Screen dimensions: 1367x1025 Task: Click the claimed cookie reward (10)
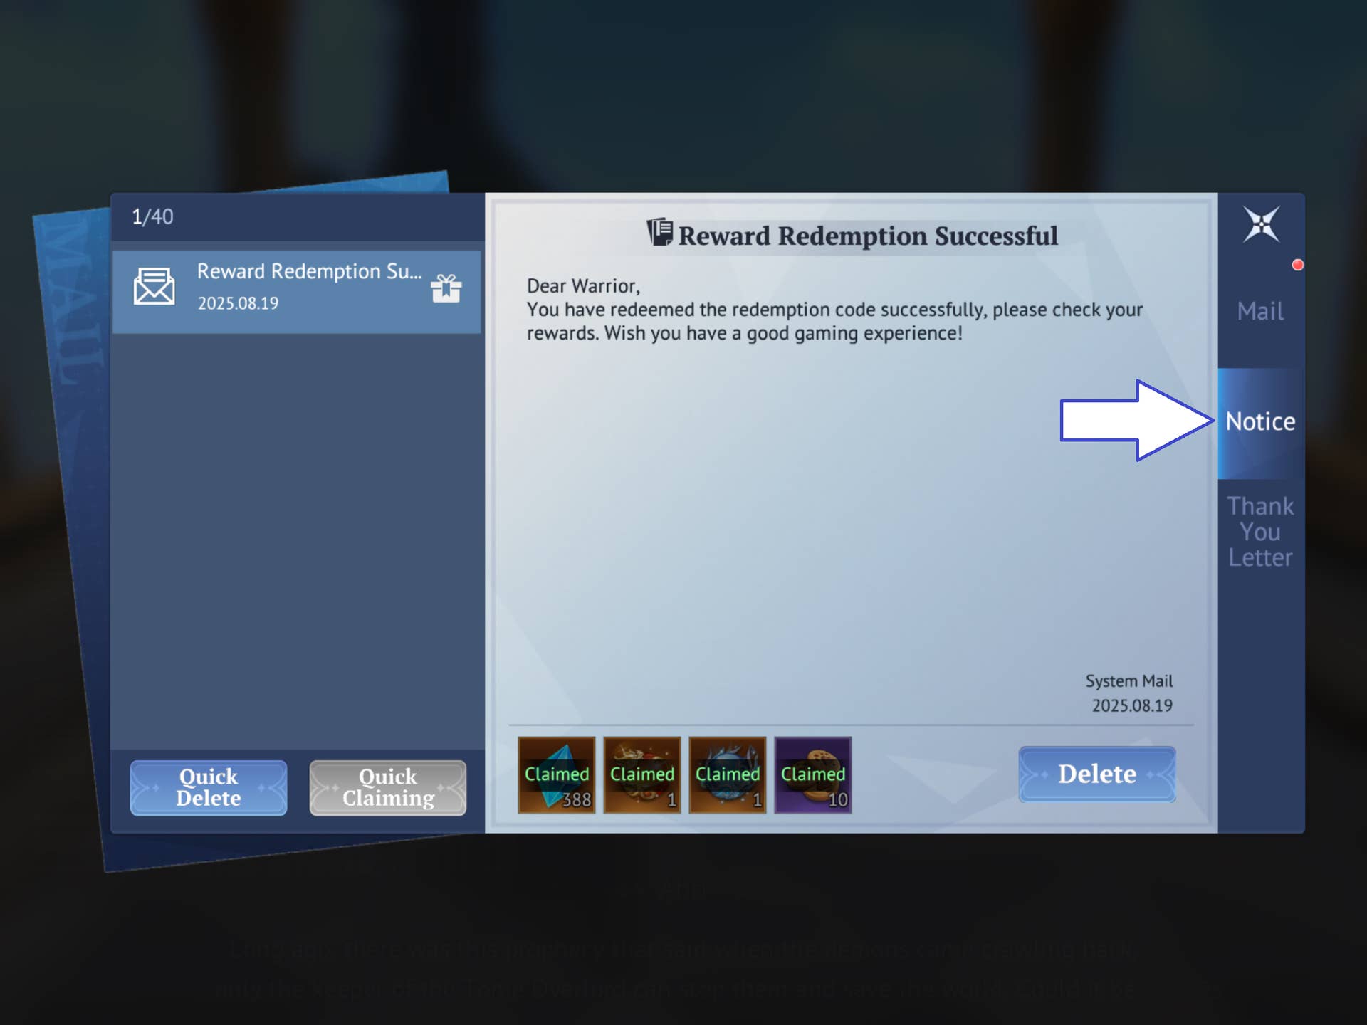pos(813,774)
